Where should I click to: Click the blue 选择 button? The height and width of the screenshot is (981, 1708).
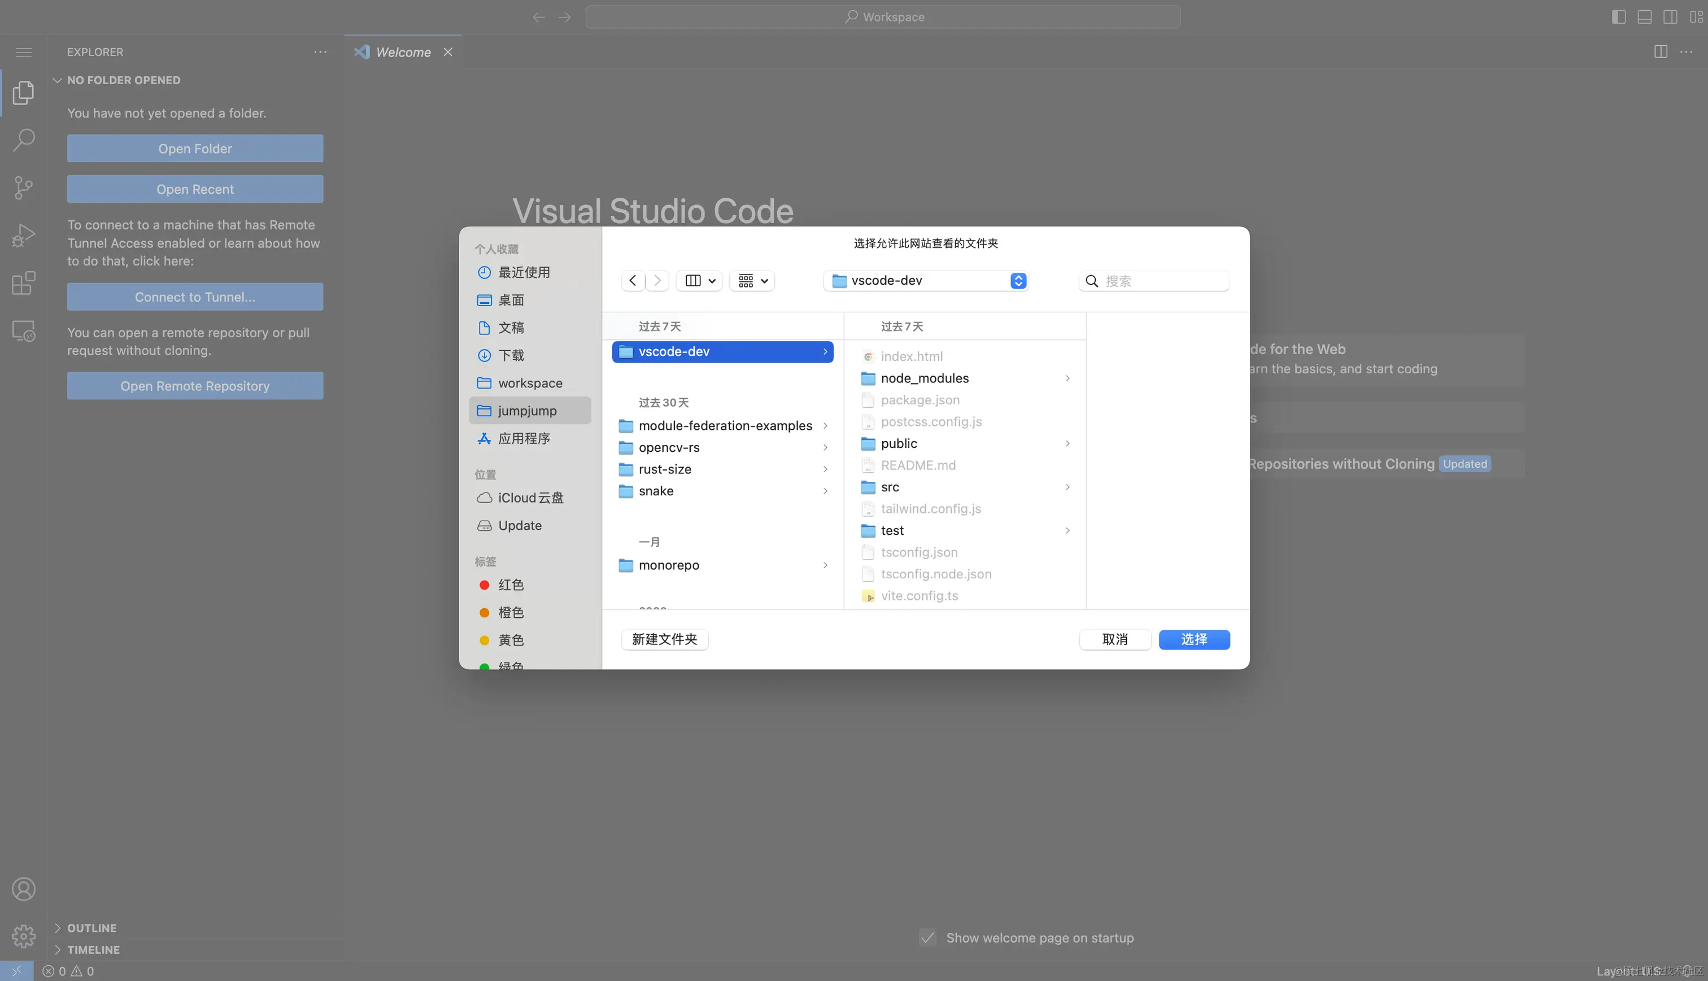pos(1194,639)
